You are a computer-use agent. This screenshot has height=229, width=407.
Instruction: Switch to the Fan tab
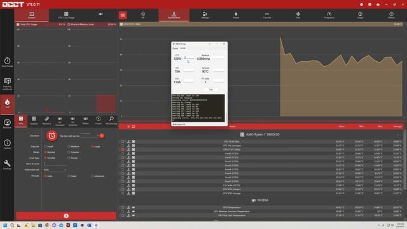(x=298, y=15)
